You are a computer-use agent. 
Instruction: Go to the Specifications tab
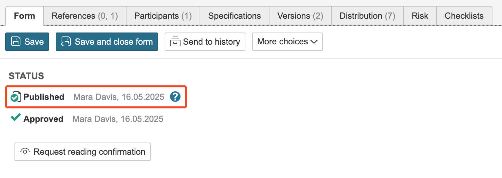(235, 16)
